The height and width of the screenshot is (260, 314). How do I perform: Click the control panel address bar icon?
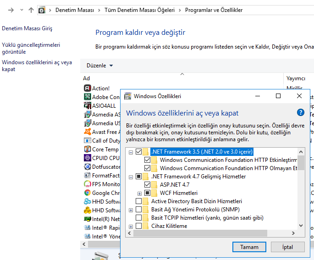42,10
